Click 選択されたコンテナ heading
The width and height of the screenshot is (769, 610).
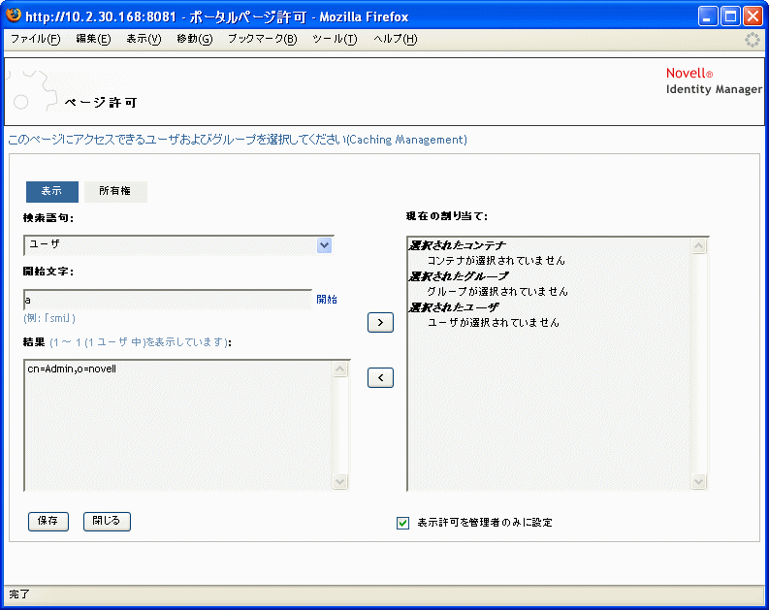coord(457,245)
